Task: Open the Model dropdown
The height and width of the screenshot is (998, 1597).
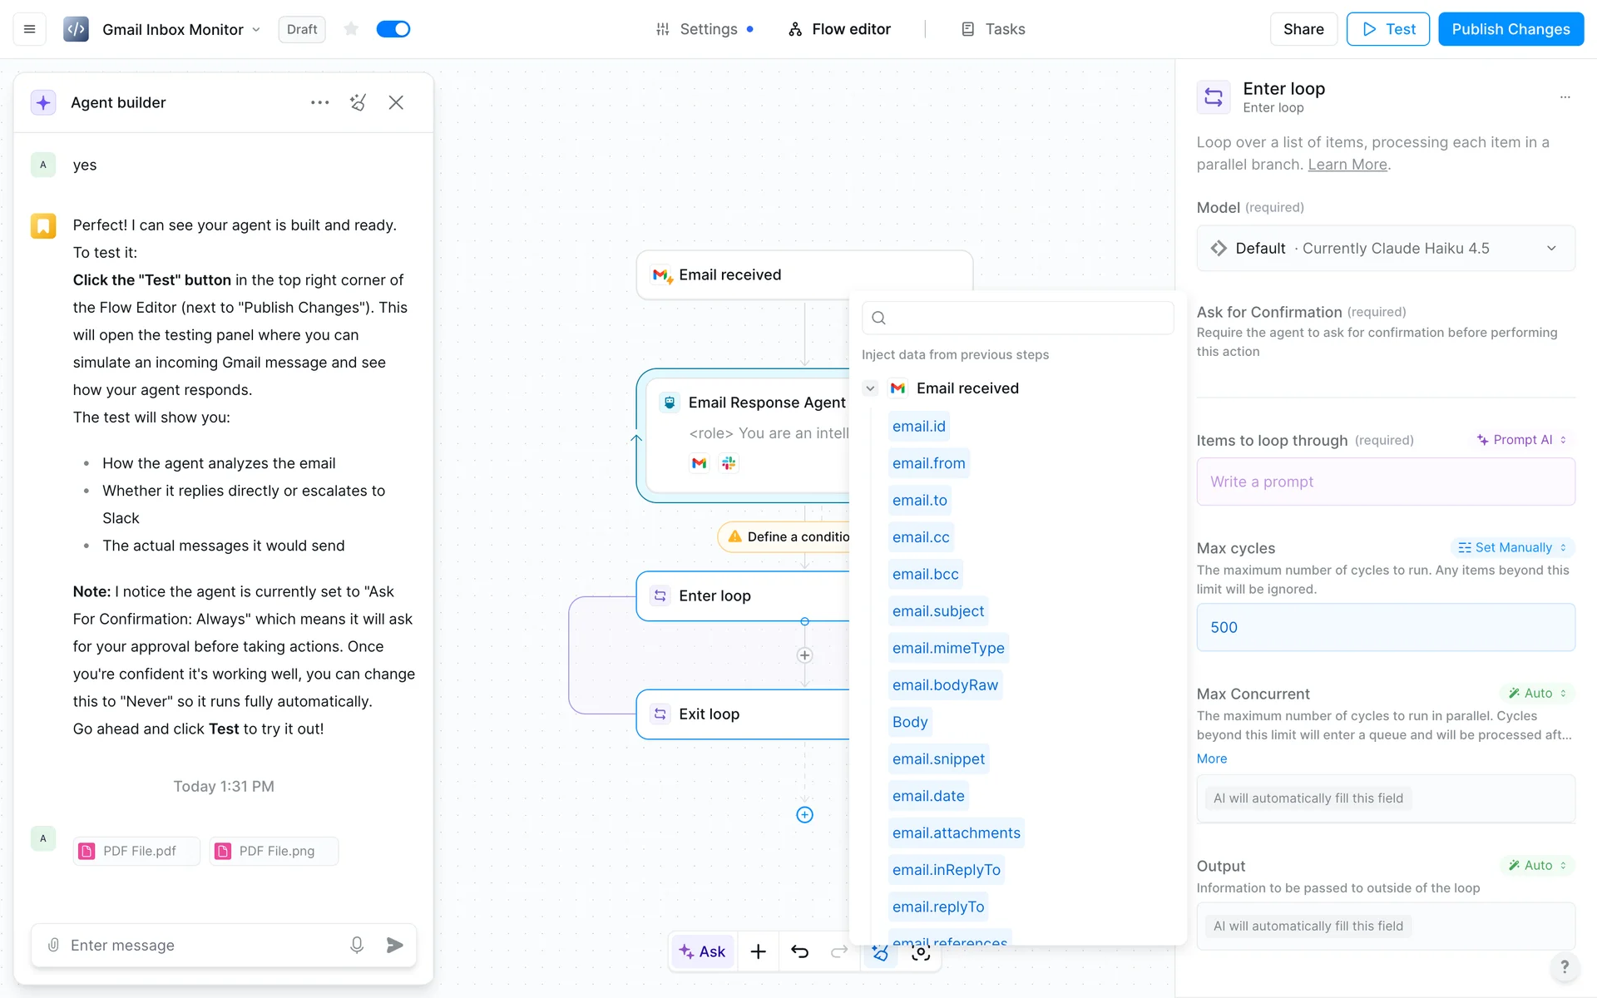Action: (1385, 249)
